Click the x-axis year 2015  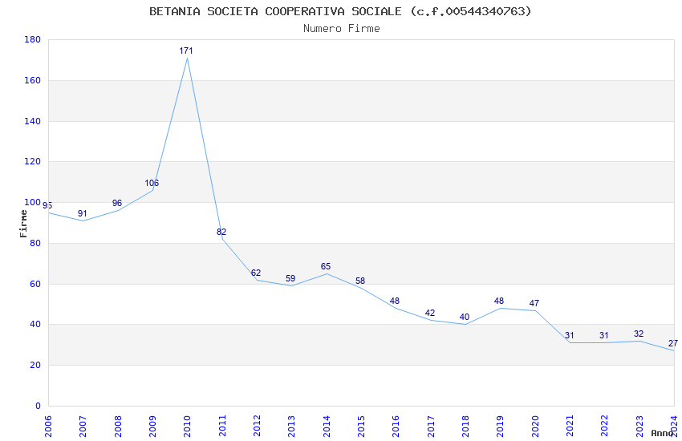tap(361, 427)
